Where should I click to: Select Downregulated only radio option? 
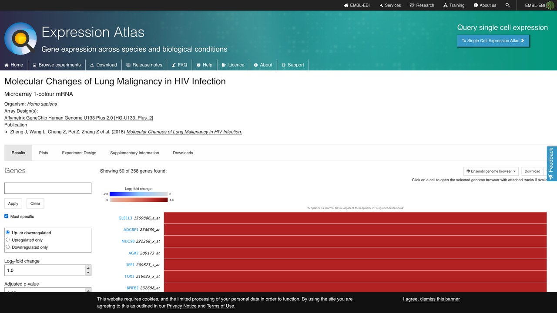(x=8, y=247)
